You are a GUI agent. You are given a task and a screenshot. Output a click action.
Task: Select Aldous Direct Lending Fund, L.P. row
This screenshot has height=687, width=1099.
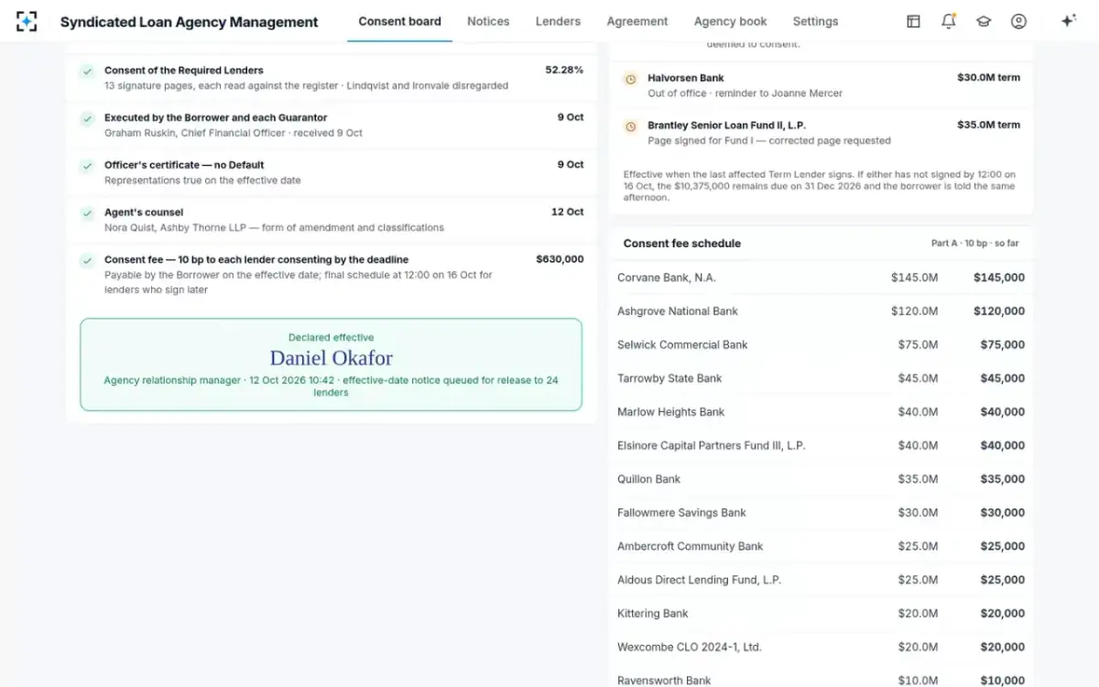[x=821, y=580]
